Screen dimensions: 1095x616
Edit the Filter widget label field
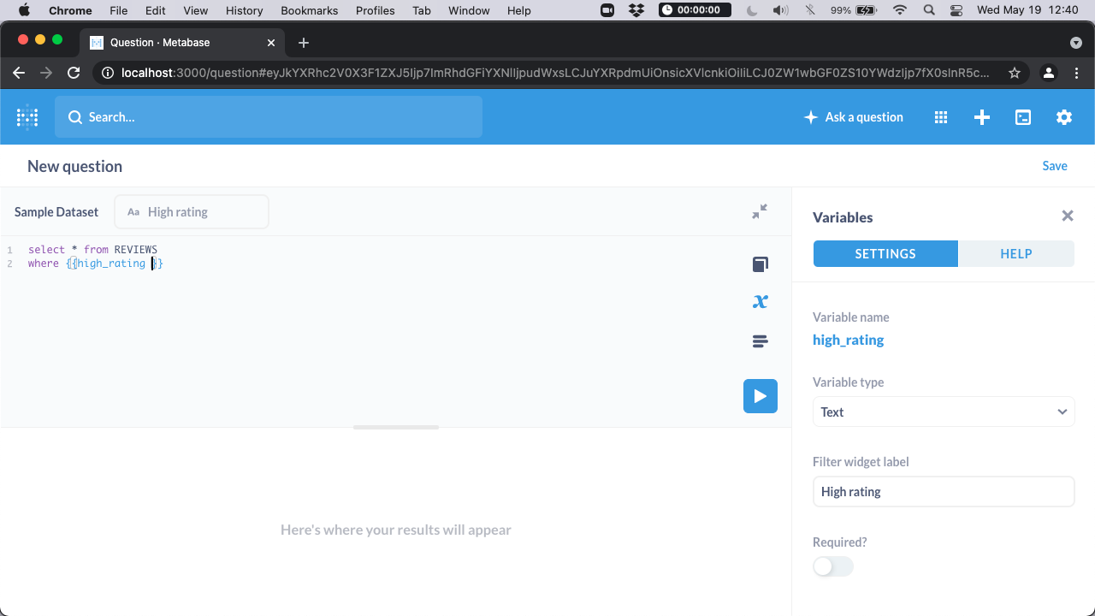(x=944, y=492)
